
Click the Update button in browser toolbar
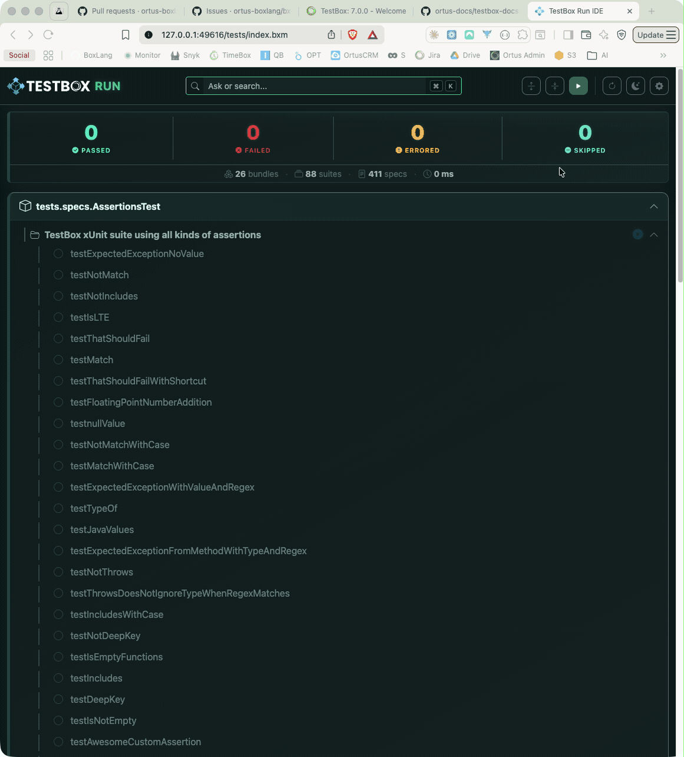point(655,35)
